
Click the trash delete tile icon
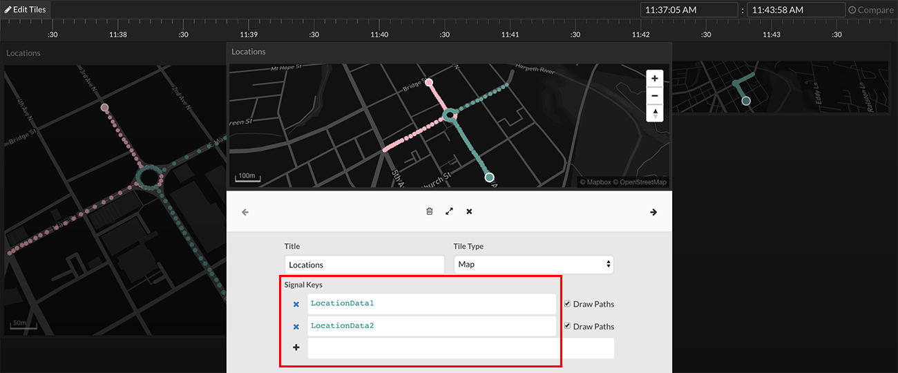429,211
